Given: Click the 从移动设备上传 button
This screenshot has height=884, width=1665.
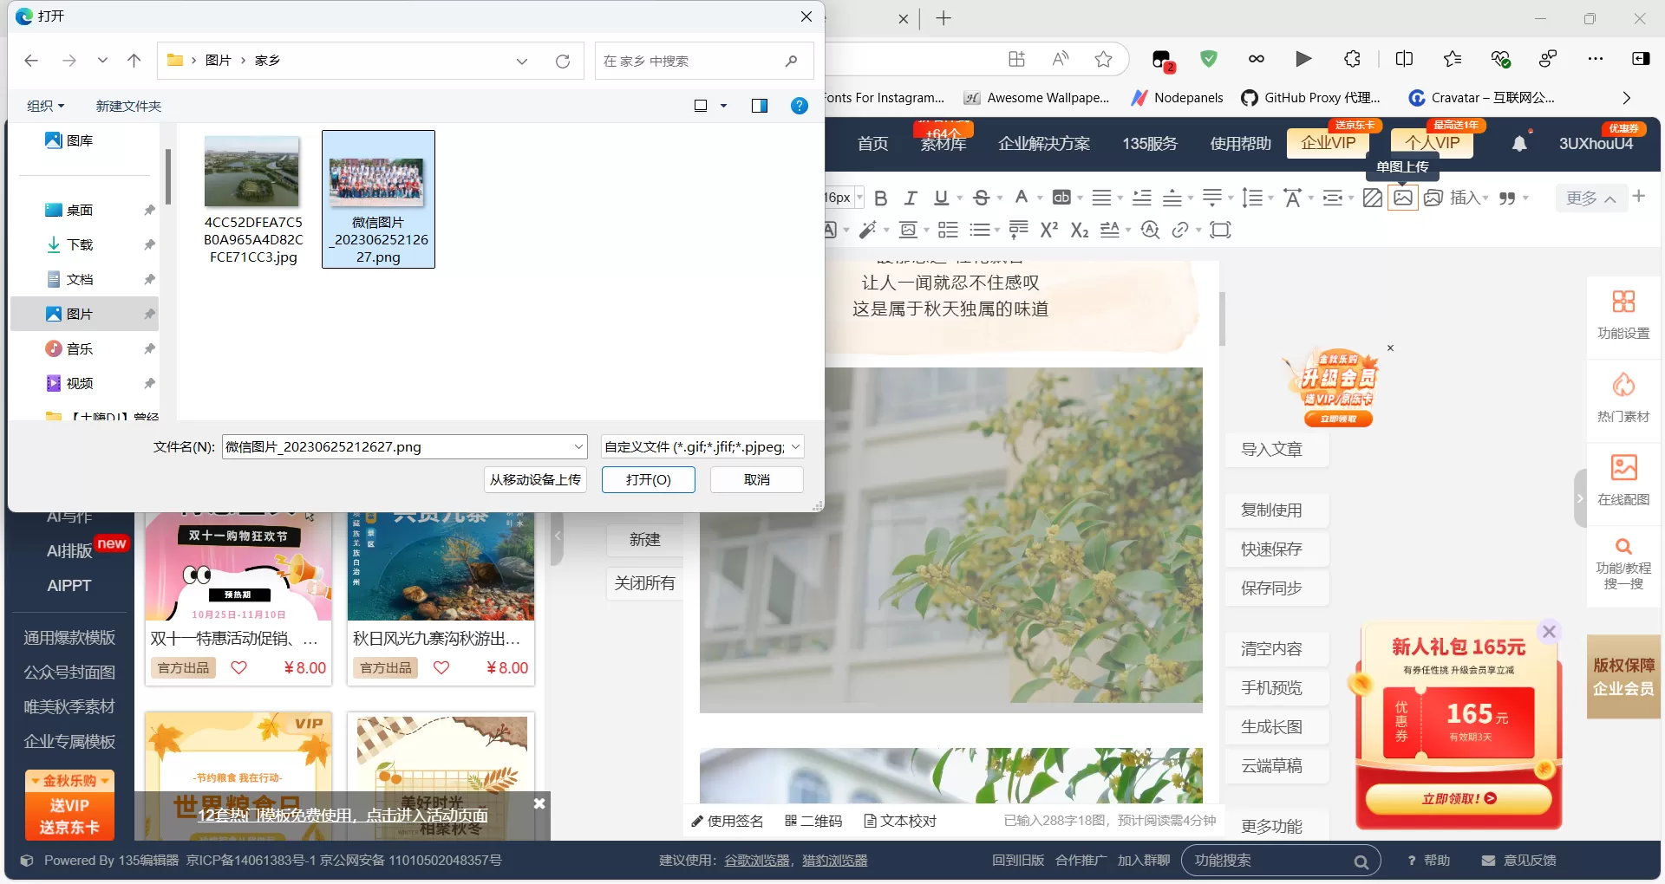Looking at the screenshot, I should click(x=535, y=479).
